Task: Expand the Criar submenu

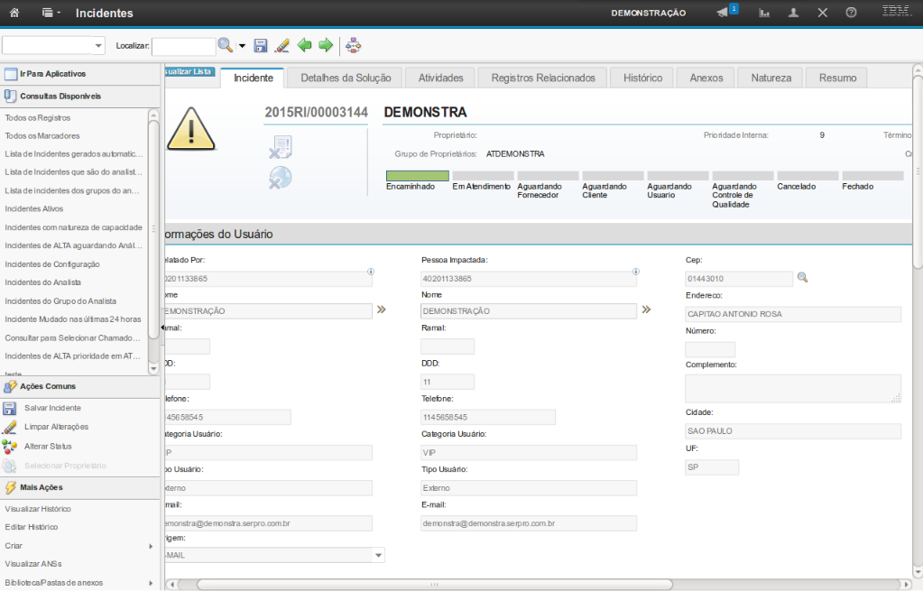Action: pyautogui.click(x=151, y=546)
